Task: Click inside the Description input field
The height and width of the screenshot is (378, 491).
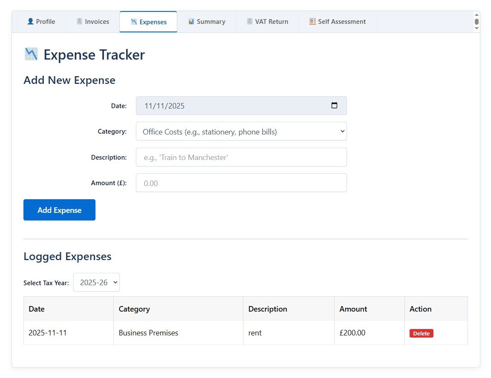Action: [241, 157]
